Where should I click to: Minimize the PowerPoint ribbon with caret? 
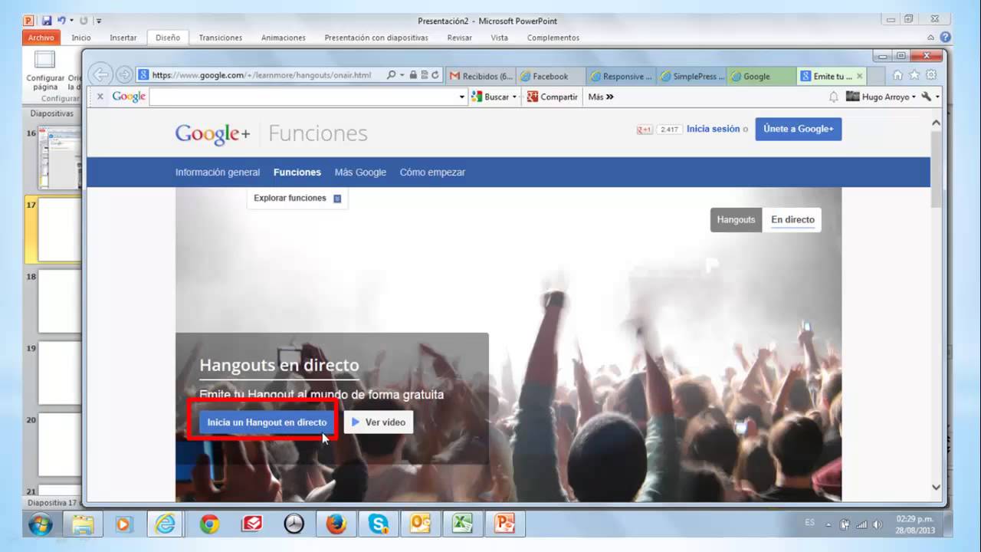click(x=931, y=38)
